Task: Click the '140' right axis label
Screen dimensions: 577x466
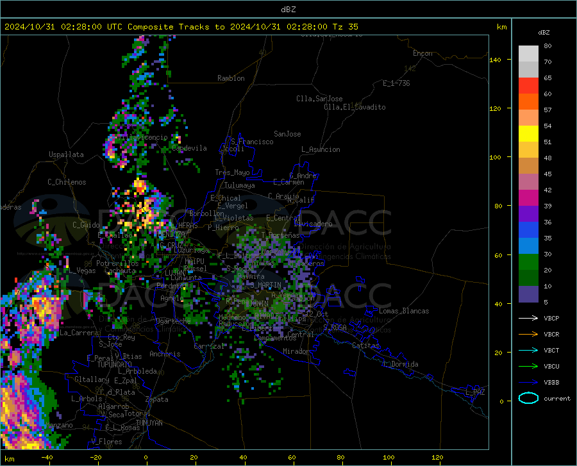Action: tap(496, 60)
